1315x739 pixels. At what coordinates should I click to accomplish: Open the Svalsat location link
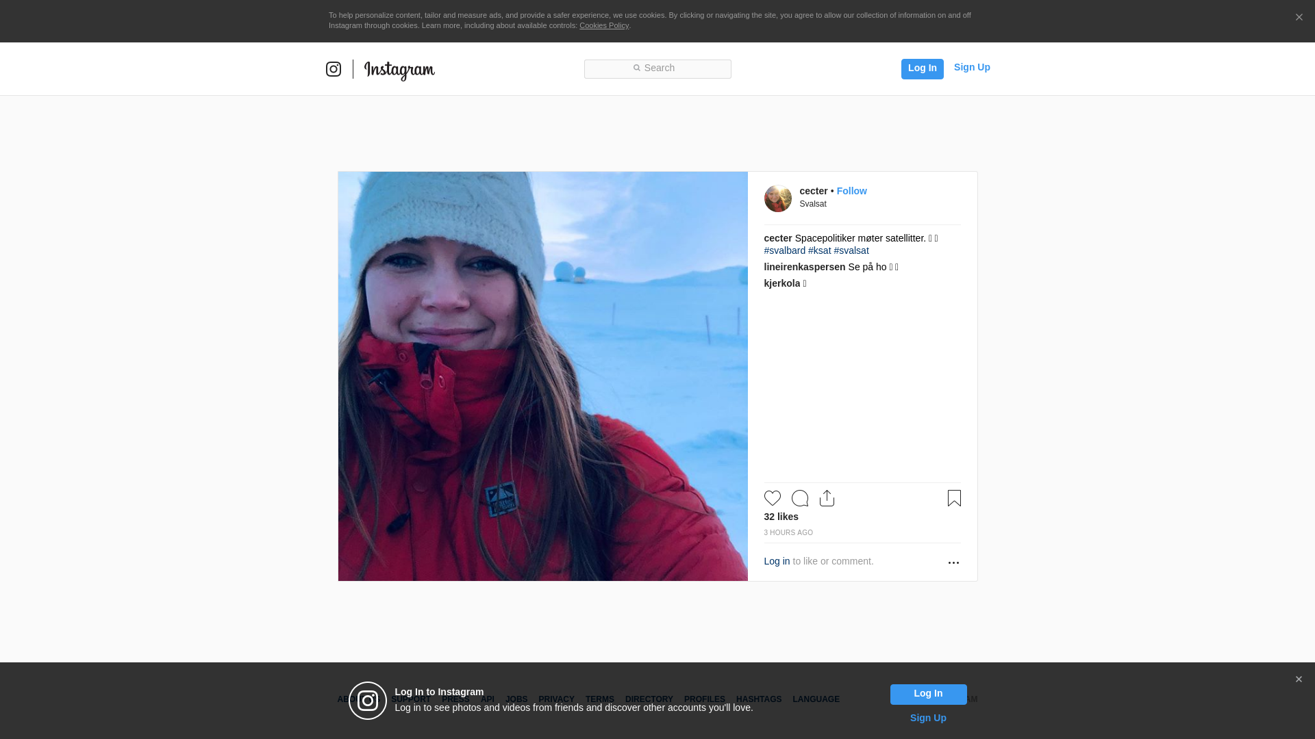click(x=813, y=204)
